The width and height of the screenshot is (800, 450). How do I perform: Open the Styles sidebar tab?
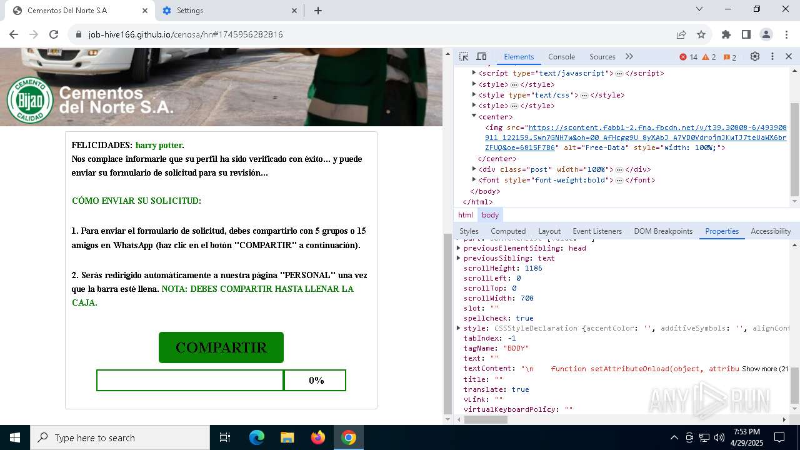pos(469,231)
